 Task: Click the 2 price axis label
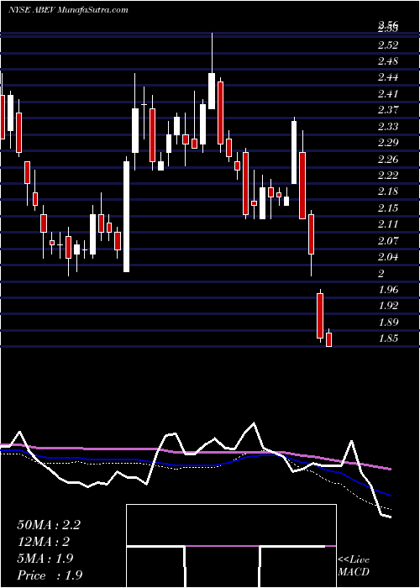(381, 274)
